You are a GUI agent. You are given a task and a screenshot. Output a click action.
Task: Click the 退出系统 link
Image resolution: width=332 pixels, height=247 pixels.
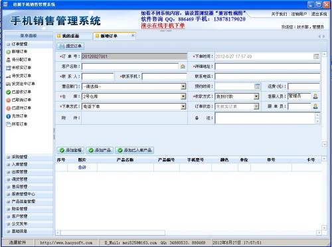tap(319, 14)
